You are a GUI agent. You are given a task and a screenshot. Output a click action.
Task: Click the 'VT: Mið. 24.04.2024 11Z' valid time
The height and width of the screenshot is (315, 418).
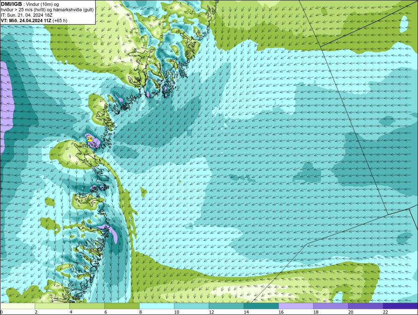26,20
